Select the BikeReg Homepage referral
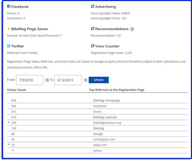Image resolution: width=192 pixels, height=161 pixels. click(x=106, y=100)
